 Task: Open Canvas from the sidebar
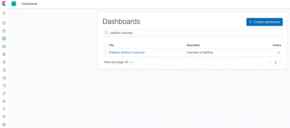click(4, 46)
